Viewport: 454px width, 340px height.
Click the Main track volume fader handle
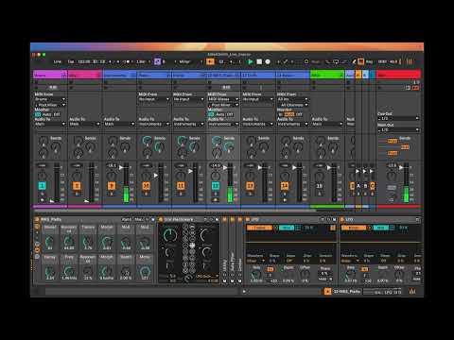[x=401, y=168]
